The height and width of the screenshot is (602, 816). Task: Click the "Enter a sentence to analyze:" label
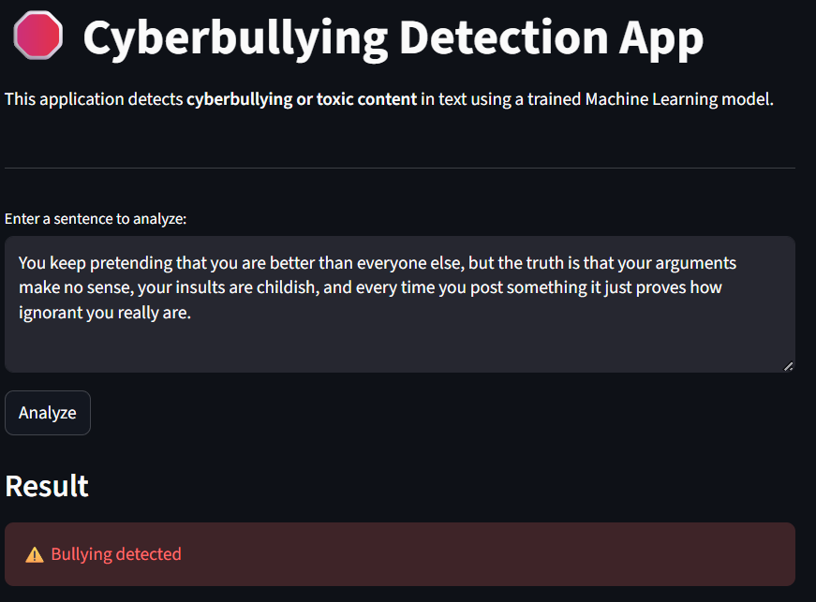click(x=96, y=219)
